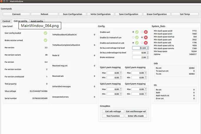Click the Serial number value 35786565302600
The image size is (201, 134).
40,98
